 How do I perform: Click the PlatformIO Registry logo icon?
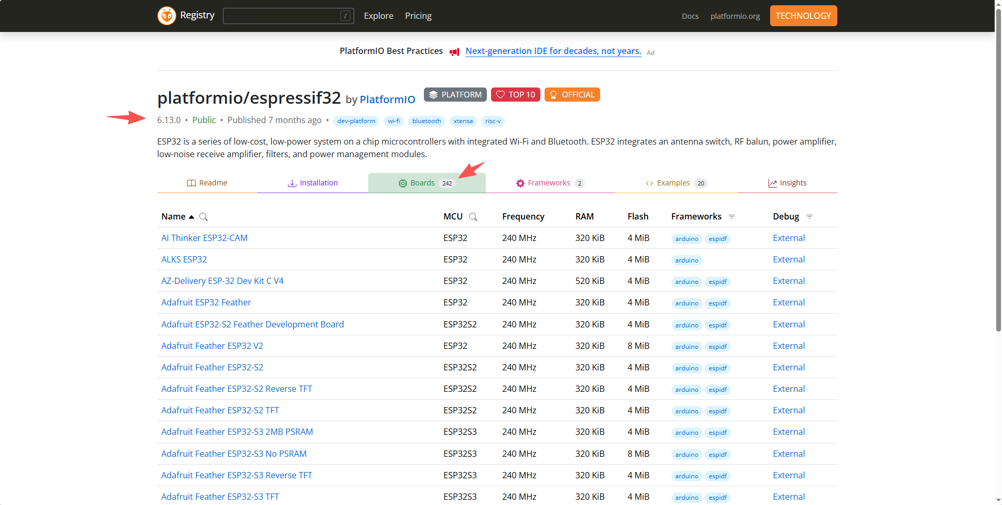click(167, 16)
